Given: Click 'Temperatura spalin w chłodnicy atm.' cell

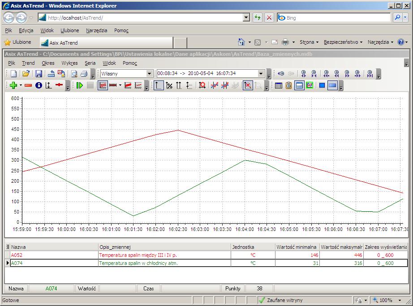Looking at the screenshot, I should coord(164,263).
